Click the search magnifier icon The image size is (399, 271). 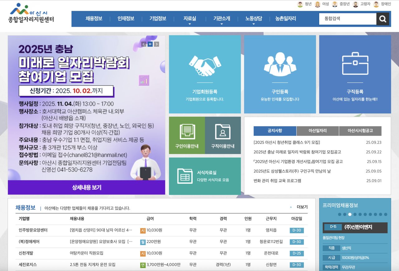[383, 19]
